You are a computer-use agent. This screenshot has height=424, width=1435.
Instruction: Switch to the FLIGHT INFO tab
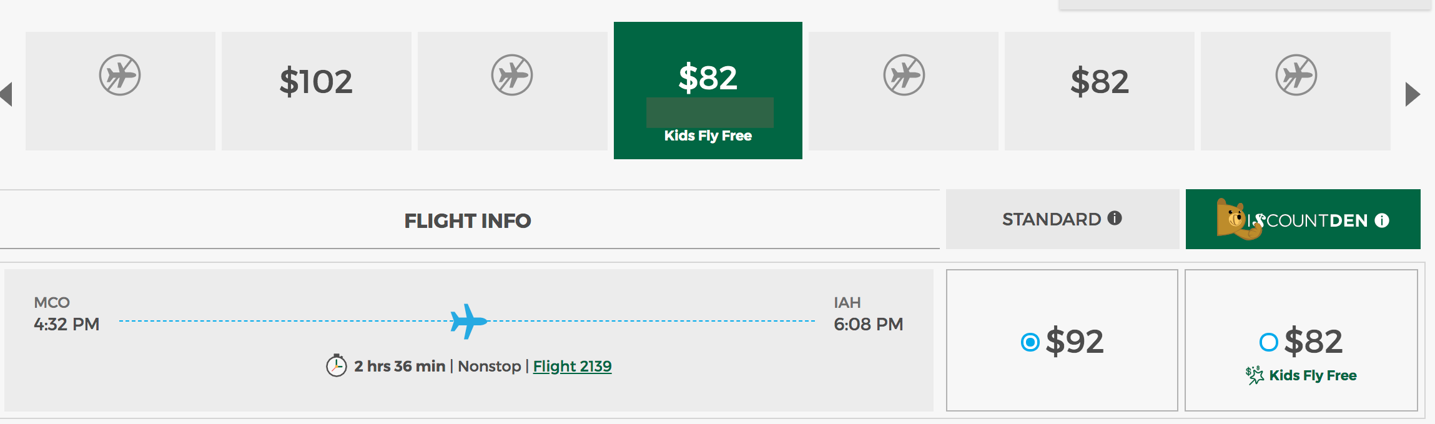coord(467,220)
